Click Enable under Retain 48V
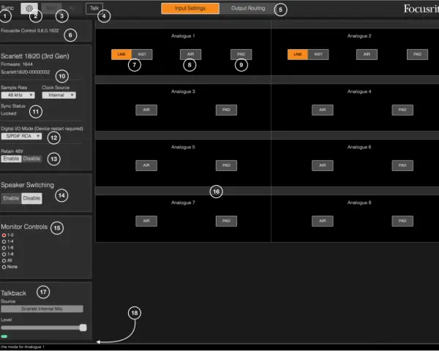Screen dimensions: 439x351 click(x=11, y=159)
